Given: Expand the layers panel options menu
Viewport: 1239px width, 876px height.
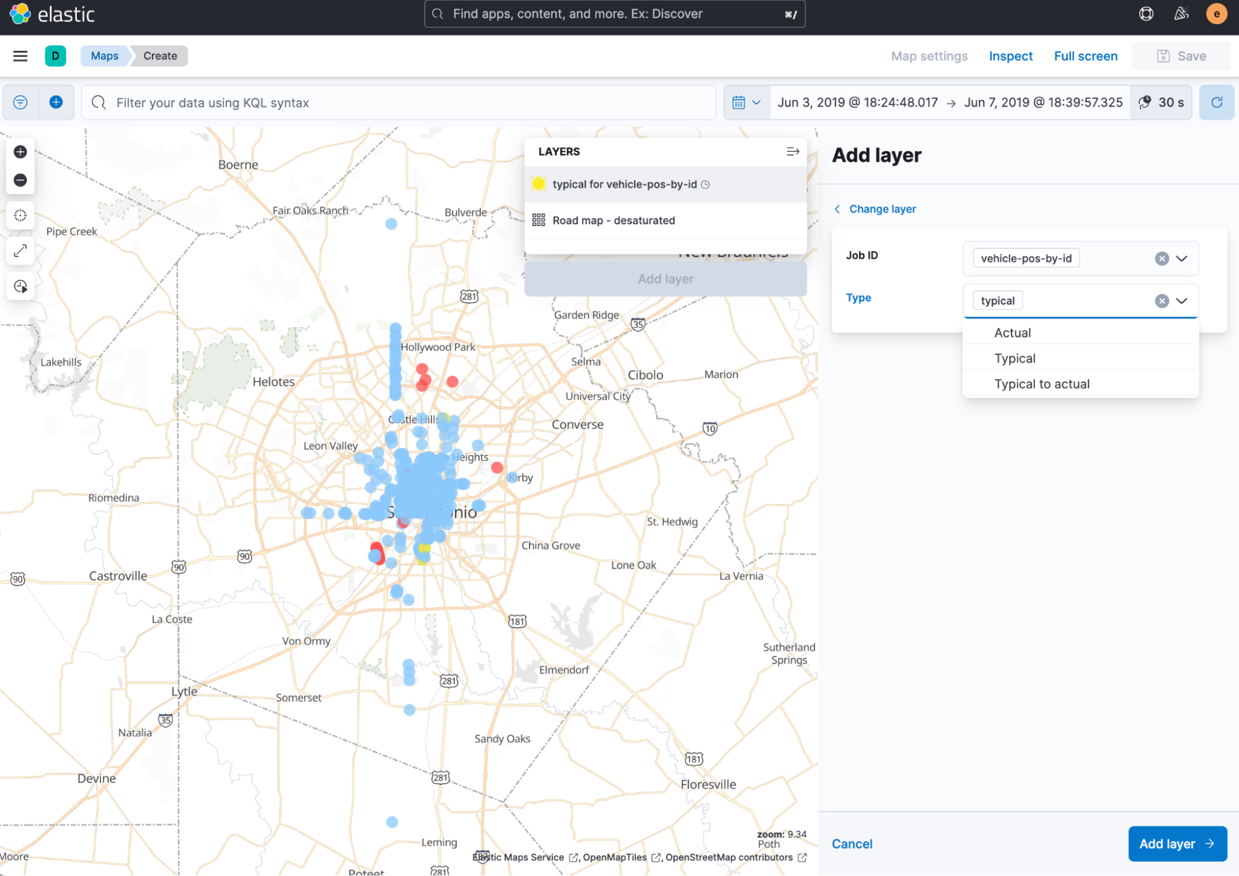Looking at the screenshot, I should point(794,151).
